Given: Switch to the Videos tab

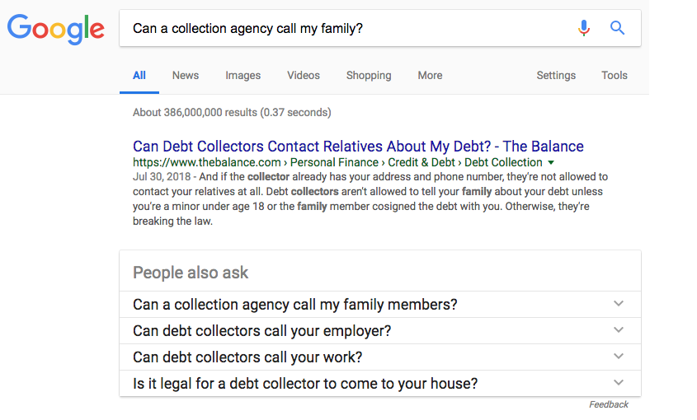Looking at the screenshot, I should [x=304, y=76].
